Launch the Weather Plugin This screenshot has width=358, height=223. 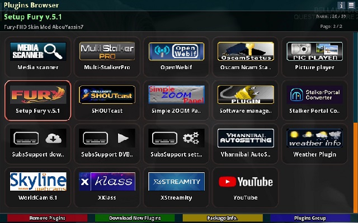pos(314,144)
